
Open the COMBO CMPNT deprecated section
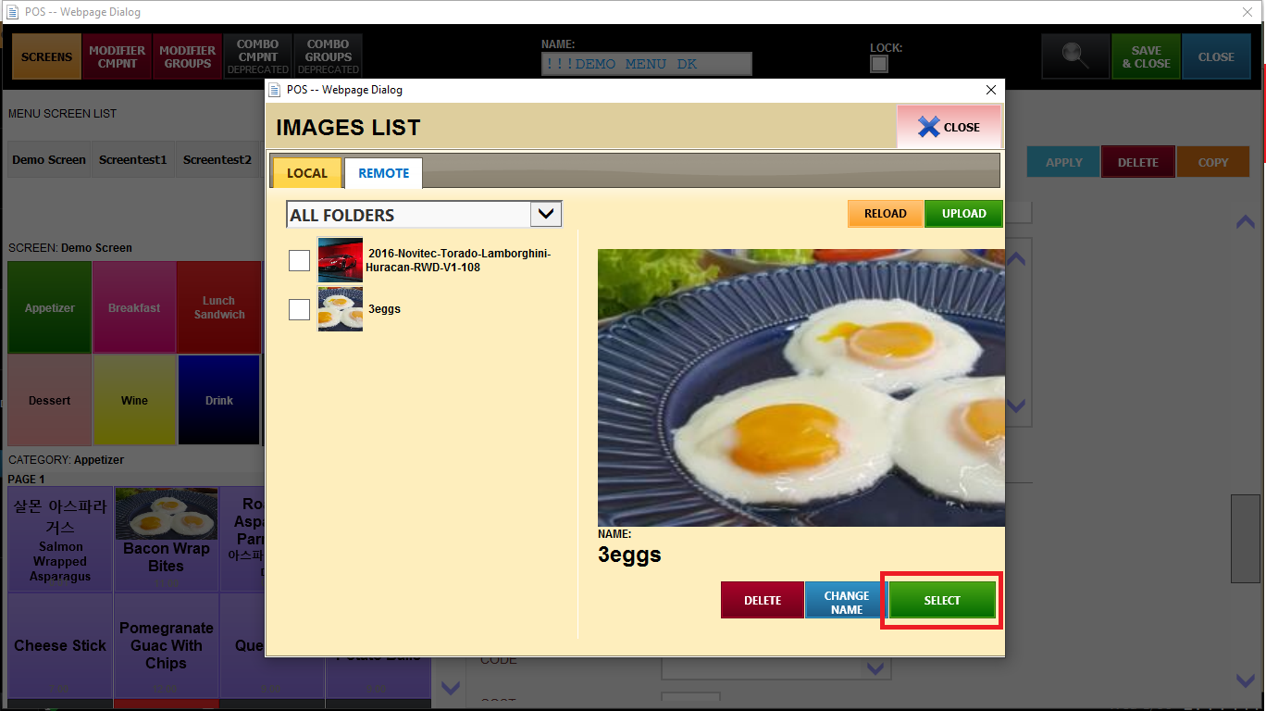click(257, 56)
